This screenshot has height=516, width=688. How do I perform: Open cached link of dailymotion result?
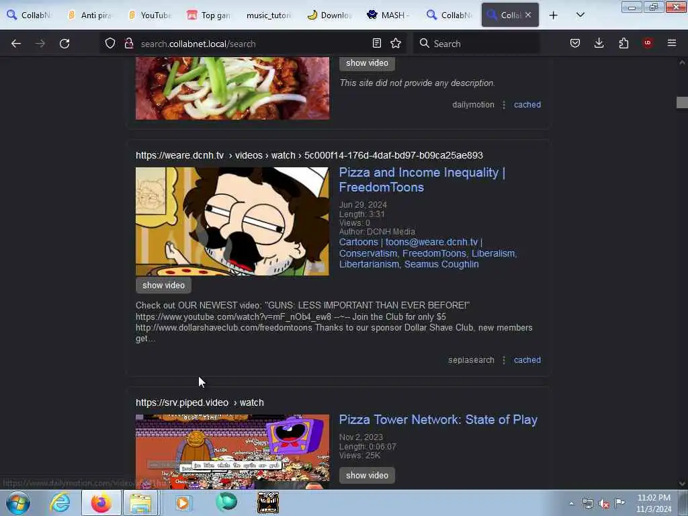pos(527,104)
